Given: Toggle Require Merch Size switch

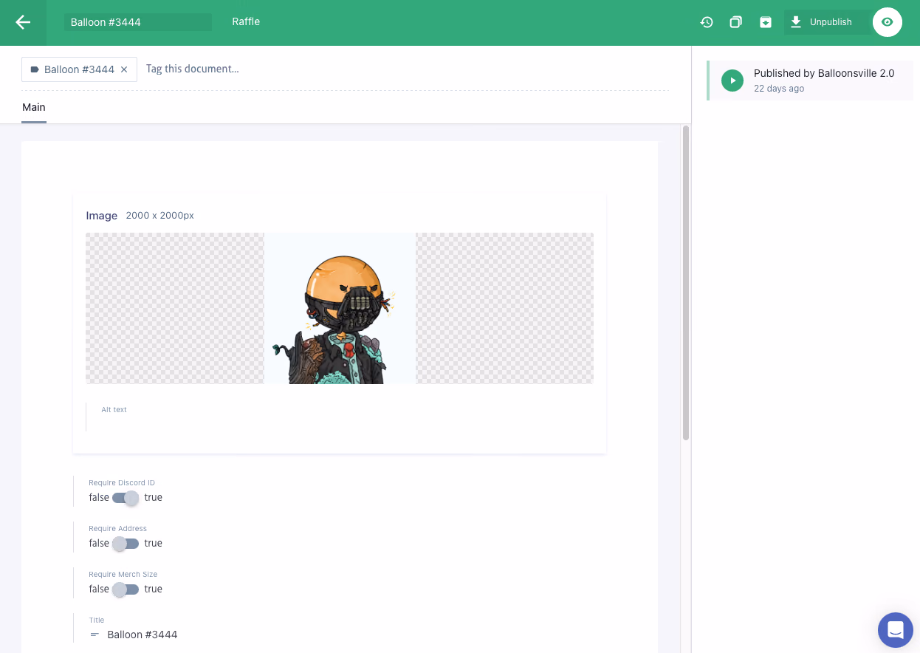Looking at the screenshot, I should 126,589.
